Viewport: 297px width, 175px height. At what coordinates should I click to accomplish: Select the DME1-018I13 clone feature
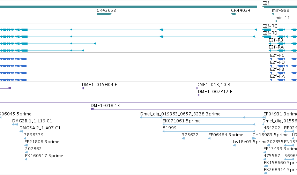point(194,109)
